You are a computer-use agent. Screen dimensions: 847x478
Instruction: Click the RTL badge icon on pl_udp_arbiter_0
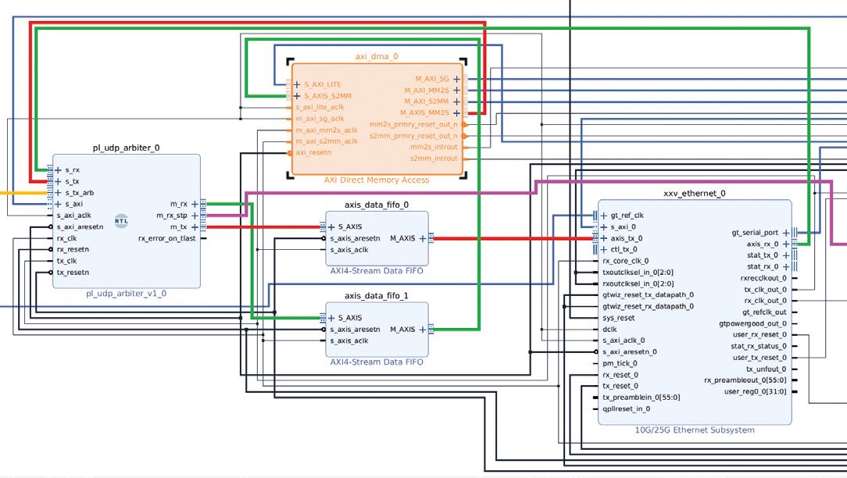122,221
